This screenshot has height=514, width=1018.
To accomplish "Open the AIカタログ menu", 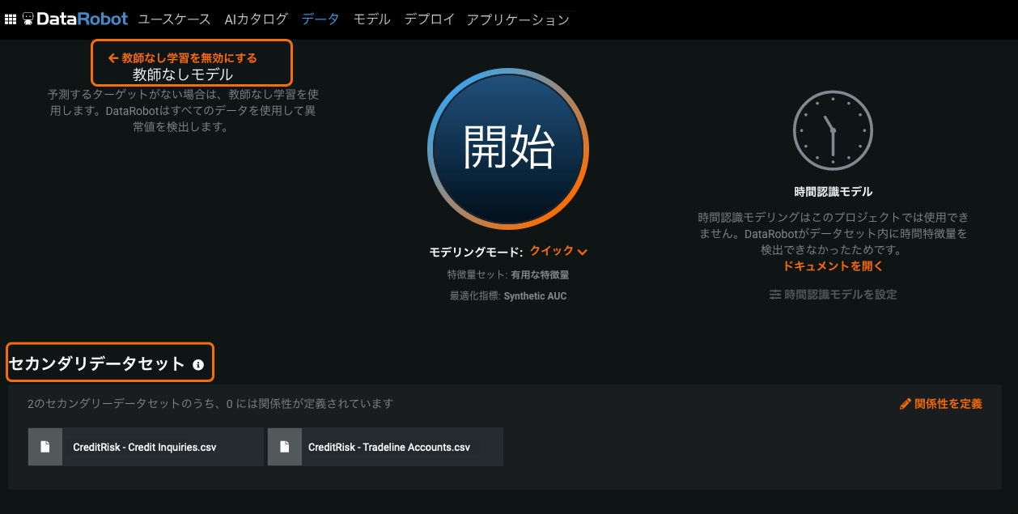I will coord(256,19).
